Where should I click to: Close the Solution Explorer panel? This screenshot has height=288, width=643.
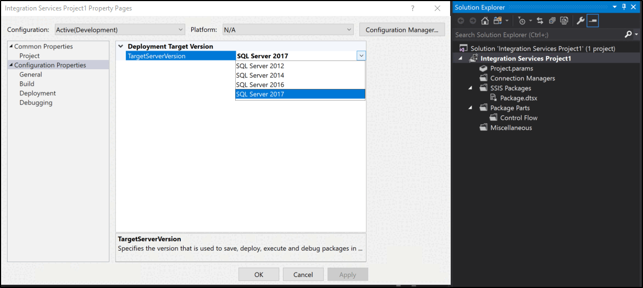coord(634,7)
